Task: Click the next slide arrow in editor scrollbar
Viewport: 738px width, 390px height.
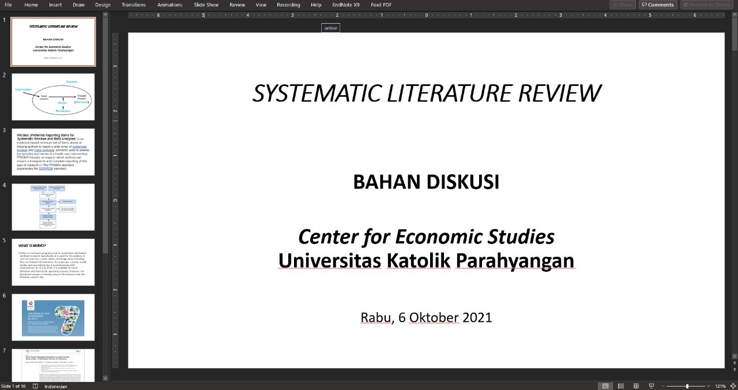Action: [734, 370]
